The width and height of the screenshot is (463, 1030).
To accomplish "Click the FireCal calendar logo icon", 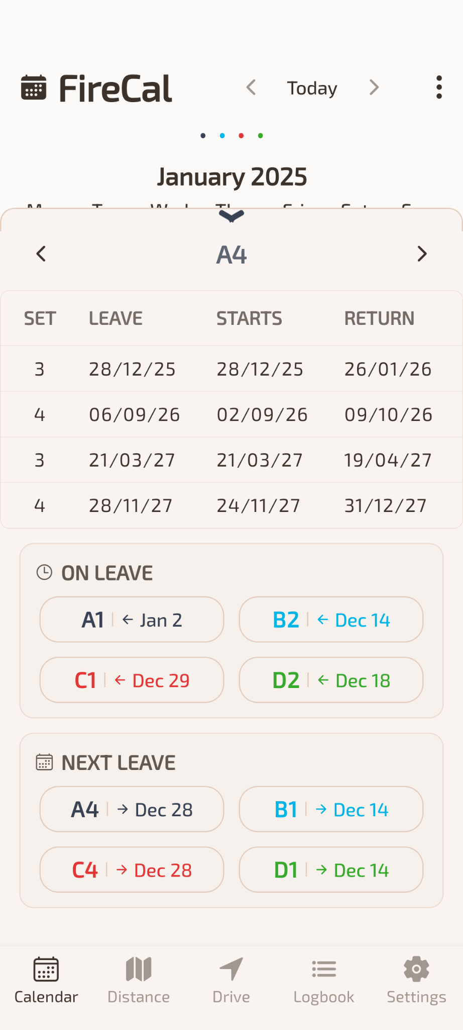I will coord(34,88).
